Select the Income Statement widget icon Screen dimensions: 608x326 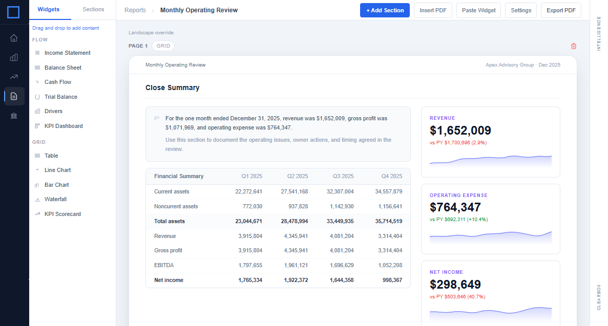[38, 53]
